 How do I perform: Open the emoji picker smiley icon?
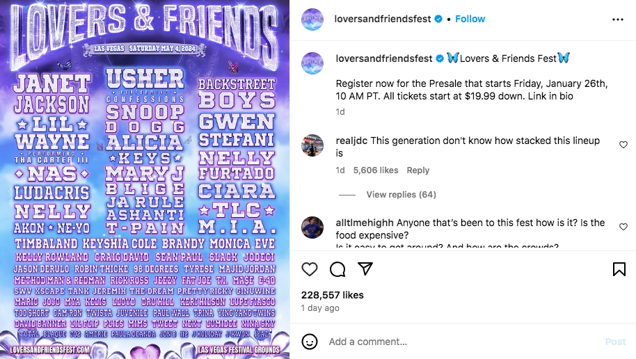pos(310,342)
